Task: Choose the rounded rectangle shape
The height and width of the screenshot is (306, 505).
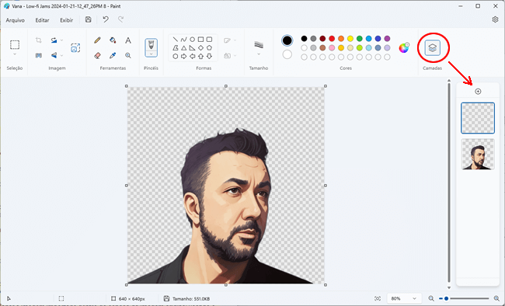Action: pos(209,40)
